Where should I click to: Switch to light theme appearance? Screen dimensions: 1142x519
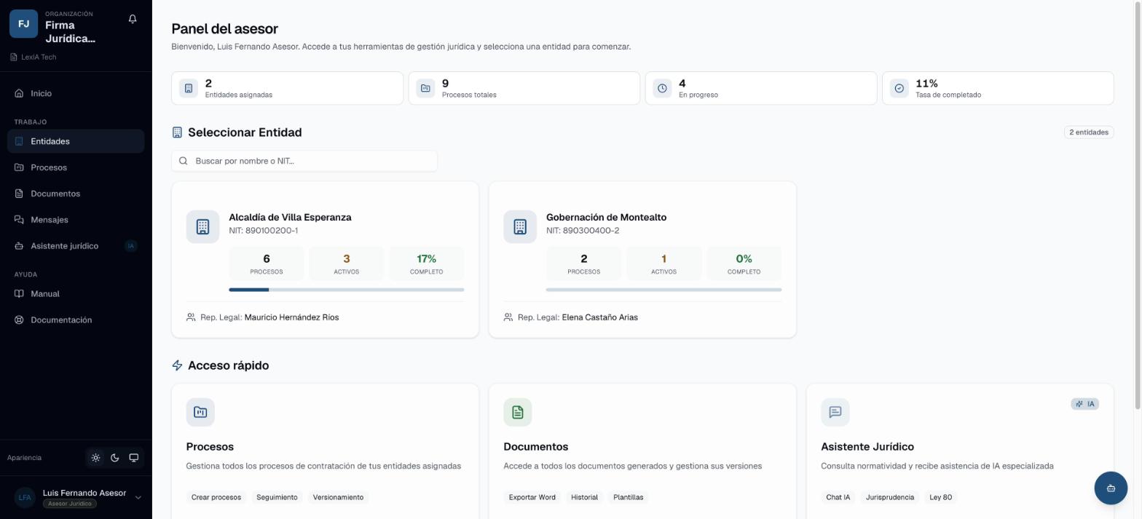[95, 458]
